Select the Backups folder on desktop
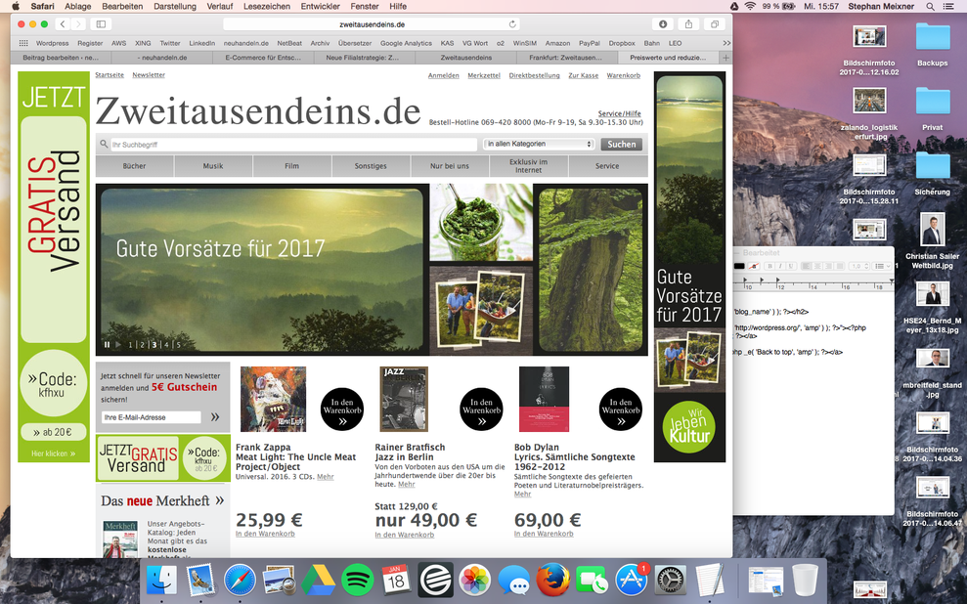The image size is (967, 604). (x=933, y=44)
